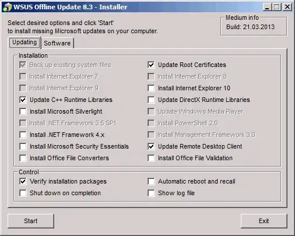Tick Install .NET Framework 4.x checkbox
The width and height of the screenshot is (295, 236).
point(23,135)
